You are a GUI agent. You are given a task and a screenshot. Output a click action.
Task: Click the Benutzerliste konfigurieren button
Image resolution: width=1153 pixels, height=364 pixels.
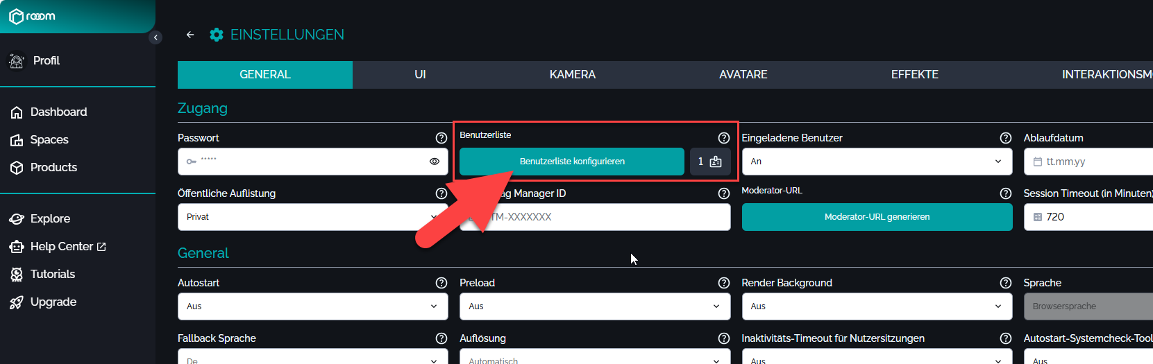[571, 162]
